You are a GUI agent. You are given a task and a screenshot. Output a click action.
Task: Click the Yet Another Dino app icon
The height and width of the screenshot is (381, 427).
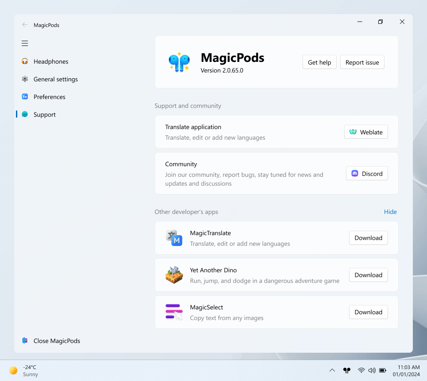(x=174, y=275)
